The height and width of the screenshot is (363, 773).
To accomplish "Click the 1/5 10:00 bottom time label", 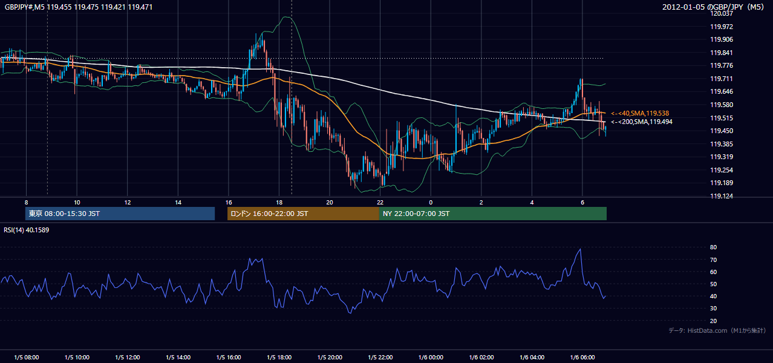I will (77, 358).
